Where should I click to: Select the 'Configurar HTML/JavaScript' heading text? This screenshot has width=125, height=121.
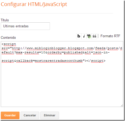click(34, 4)
